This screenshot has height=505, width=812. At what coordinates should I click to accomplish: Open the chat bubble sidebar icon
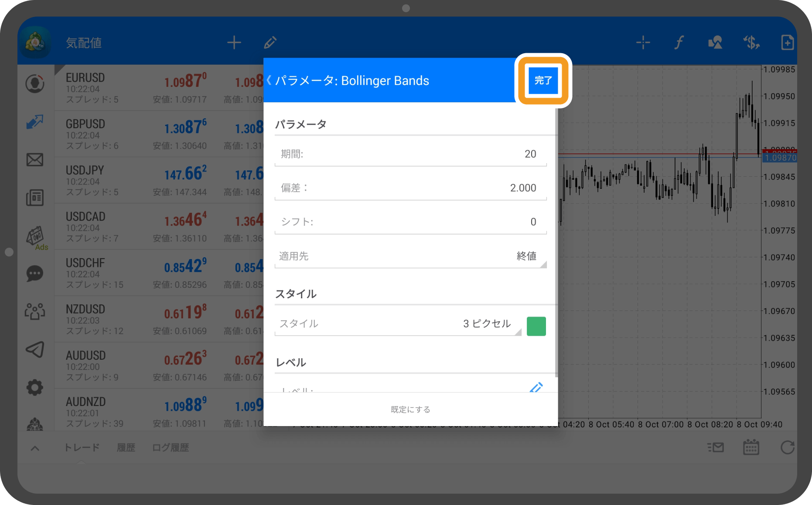pyautogui.click(x=35, y=274)
